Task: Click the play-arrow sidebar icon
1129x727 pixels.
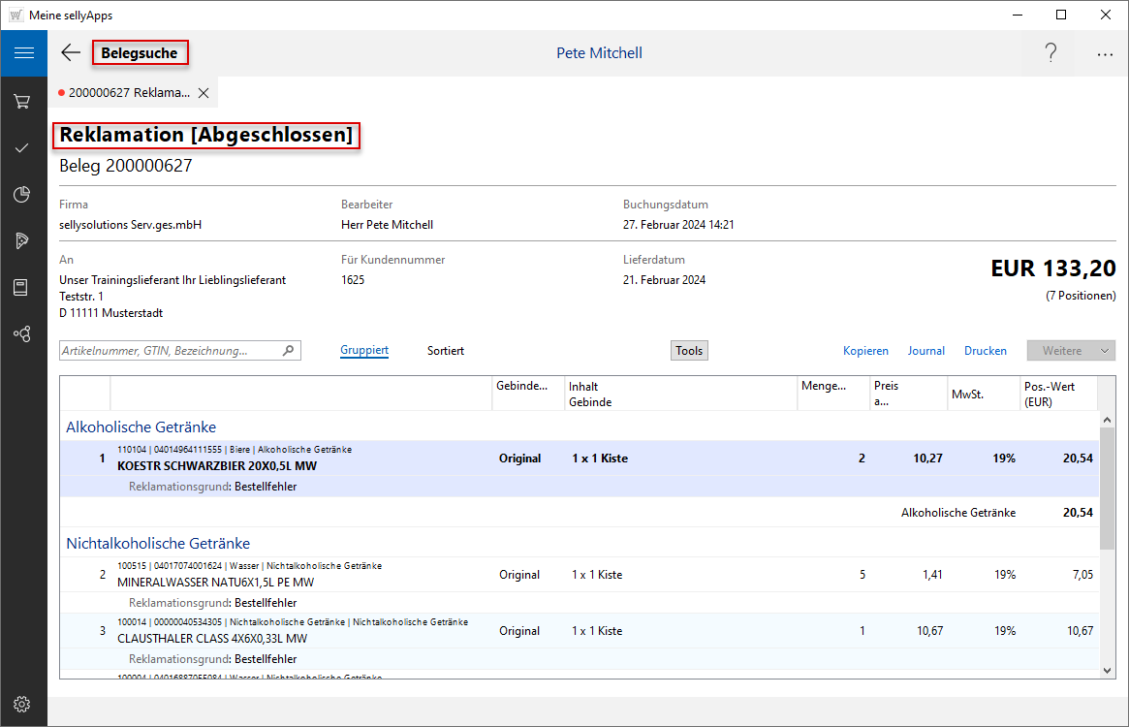Action: (23, 240)
